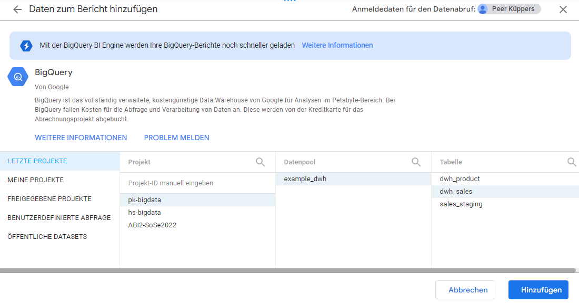Select the pk-bigdata project

(x=197, y=200)
